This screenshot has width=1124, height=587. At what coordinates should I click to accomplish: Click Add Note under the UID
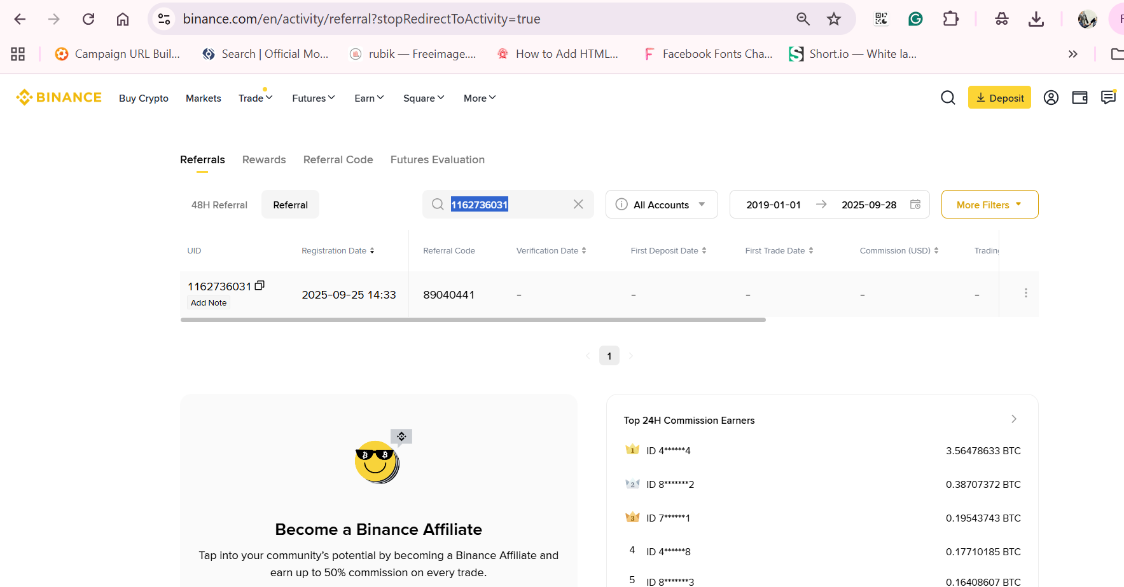(x=209, y=303)
